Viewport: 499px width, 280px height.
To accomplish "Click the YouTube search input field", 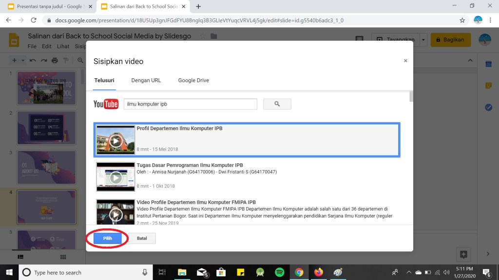I will 190,104.
